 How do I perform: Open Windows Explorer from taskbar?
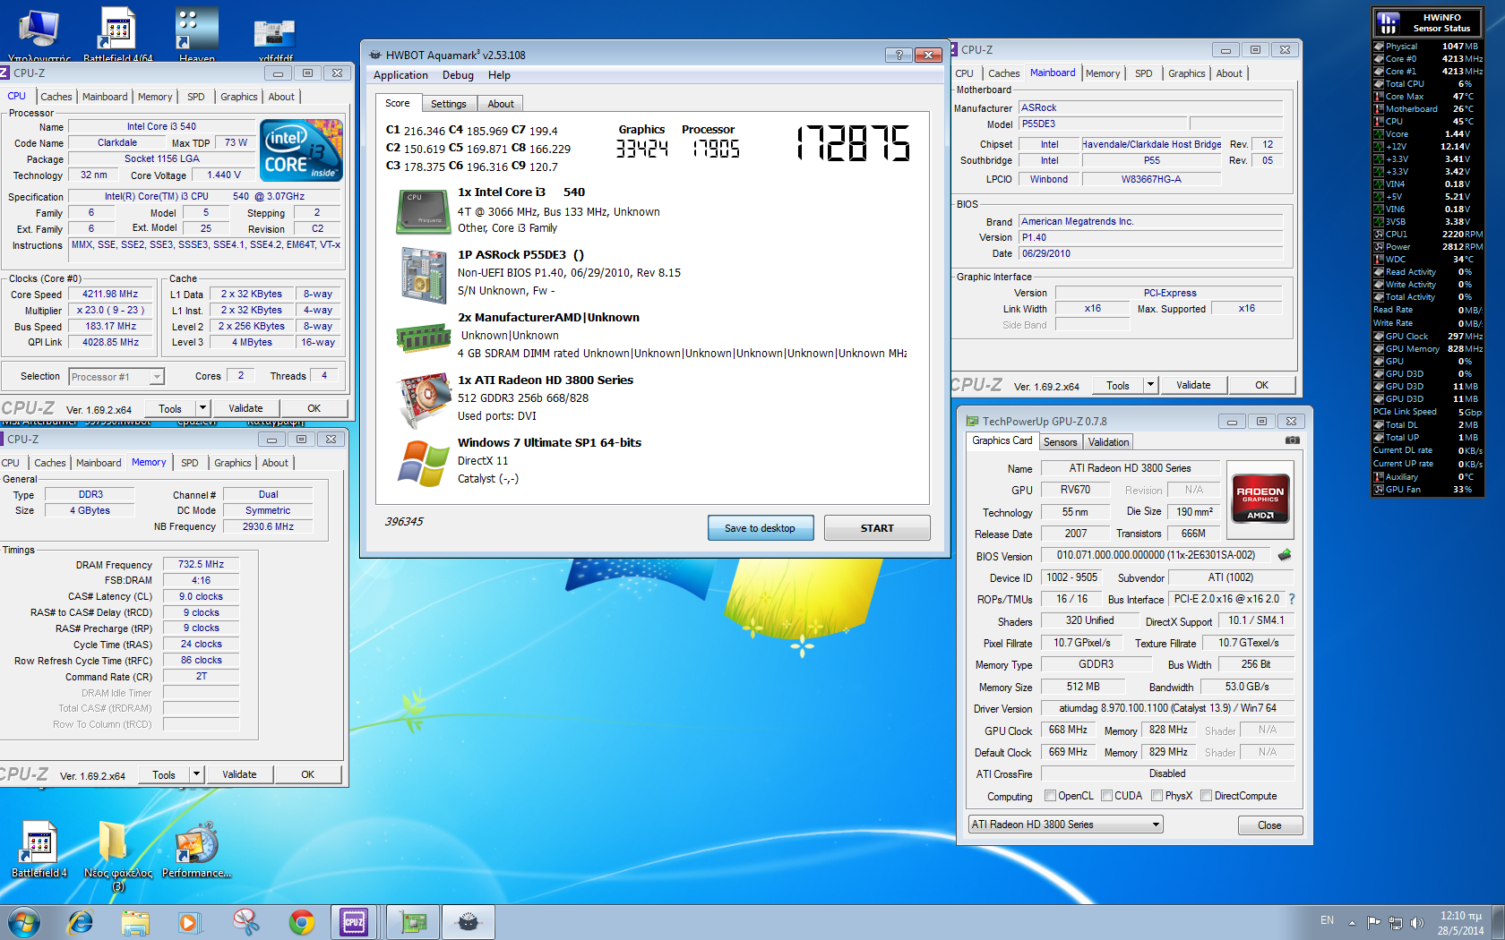(x=135, y=922)
